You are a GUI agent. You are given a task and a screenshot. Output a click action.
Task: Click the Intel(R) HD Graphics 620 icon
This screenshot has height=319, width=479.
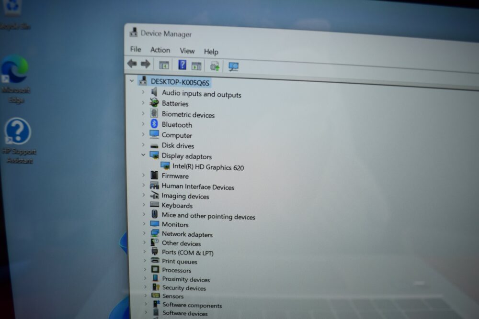165,165
